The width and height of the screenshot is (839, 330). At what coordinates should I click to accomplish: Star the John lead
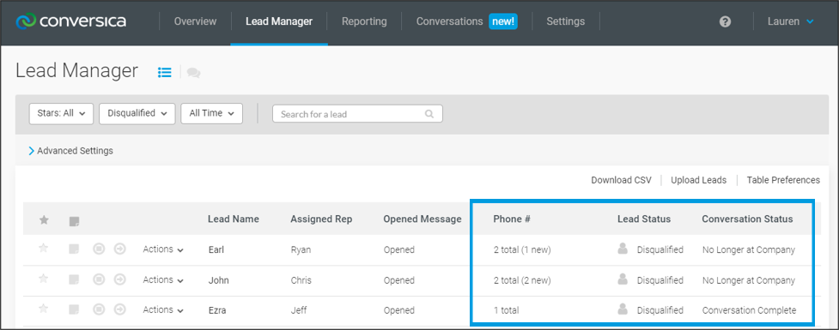(44, 279)
